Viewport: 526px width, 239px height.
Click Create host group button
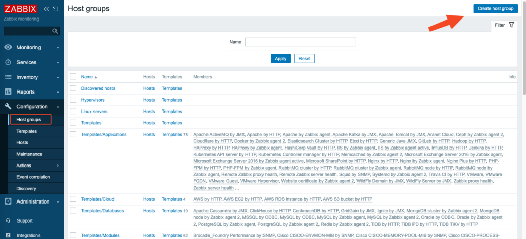495,9
